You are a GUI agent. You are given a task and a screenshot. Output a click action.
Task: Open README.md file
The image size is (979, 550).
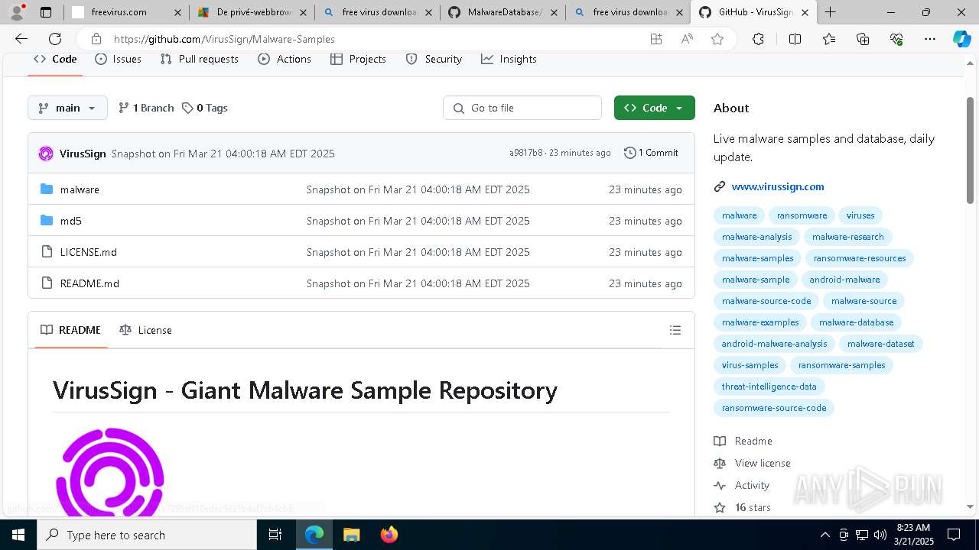point(89,283)
